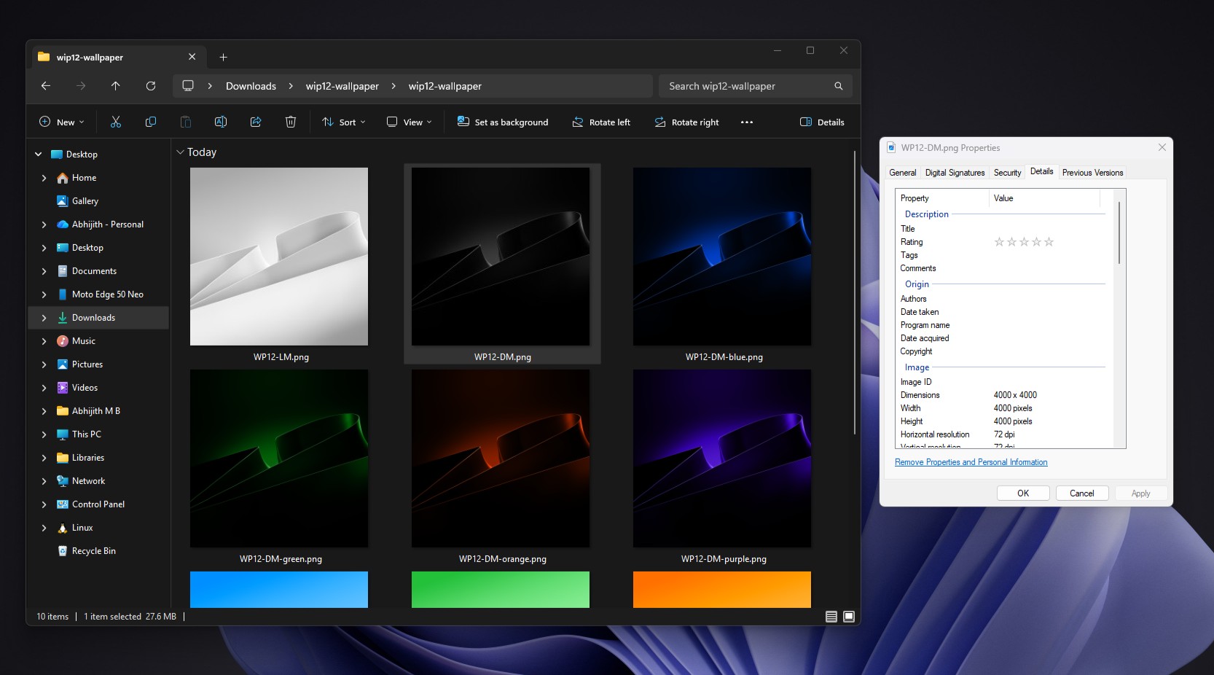This screenshot has height=675, width=1214.
Task: Toggle the Details pane button
Action: [x=822, y=122]
